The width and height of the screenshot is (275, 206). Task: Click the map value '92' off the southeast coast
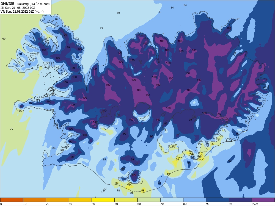(230, 161)
